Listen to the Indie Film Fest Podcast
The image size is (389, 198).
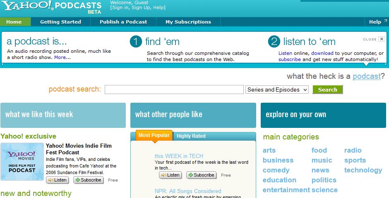(58, 180)
